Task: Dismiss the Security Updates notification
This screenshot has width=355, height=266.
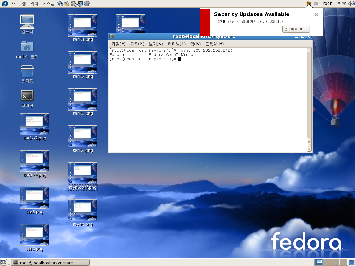Action: pos(316,14)
